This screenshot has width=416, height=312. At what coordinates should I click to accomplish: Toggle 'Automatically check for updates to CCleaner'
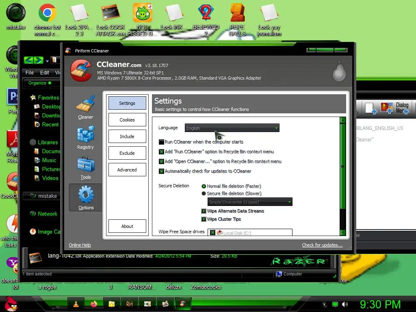tap(161, 171)
